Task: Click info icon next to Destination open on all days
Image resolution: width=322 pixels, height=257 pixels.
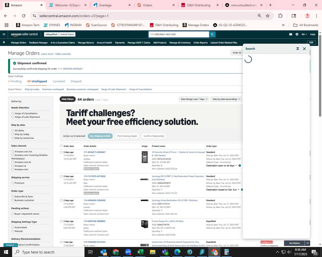Action: point(240,166)
